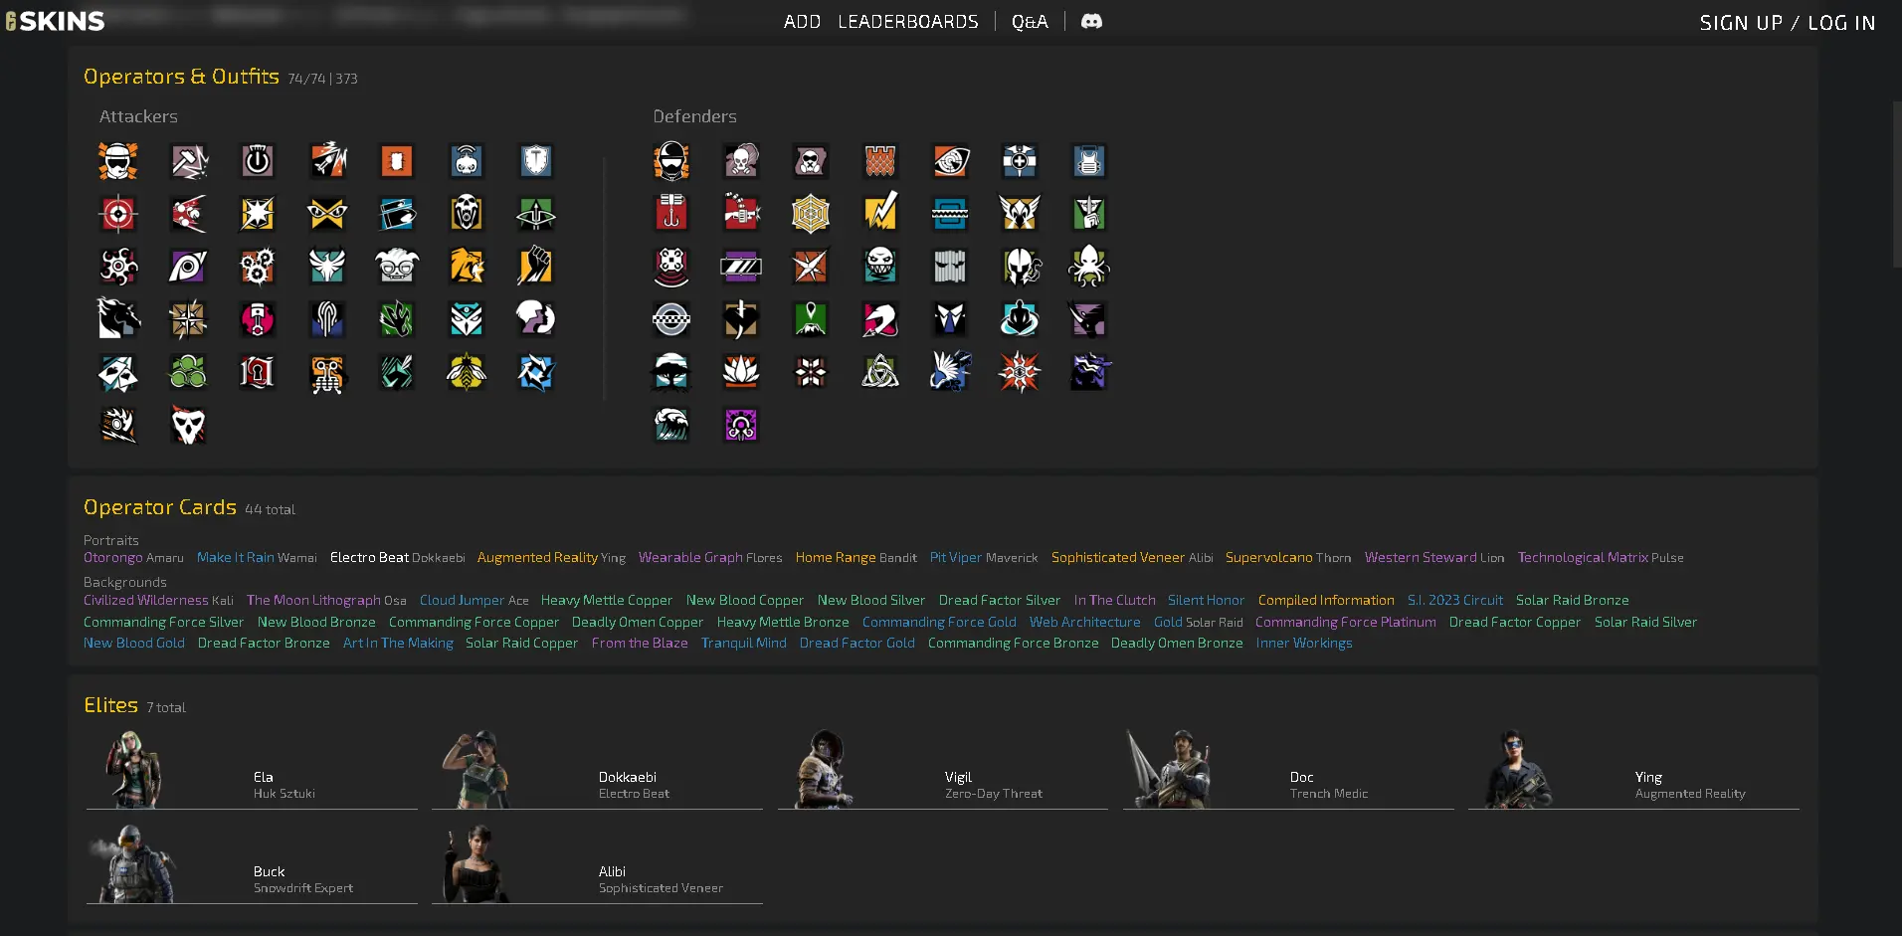
Task: Select the Commanding Force Platinum background
Action: point(1345,623)
